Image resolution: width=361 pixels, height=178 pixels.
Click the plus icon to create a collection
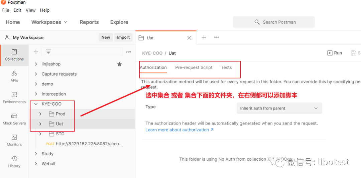tap(36, 52)
